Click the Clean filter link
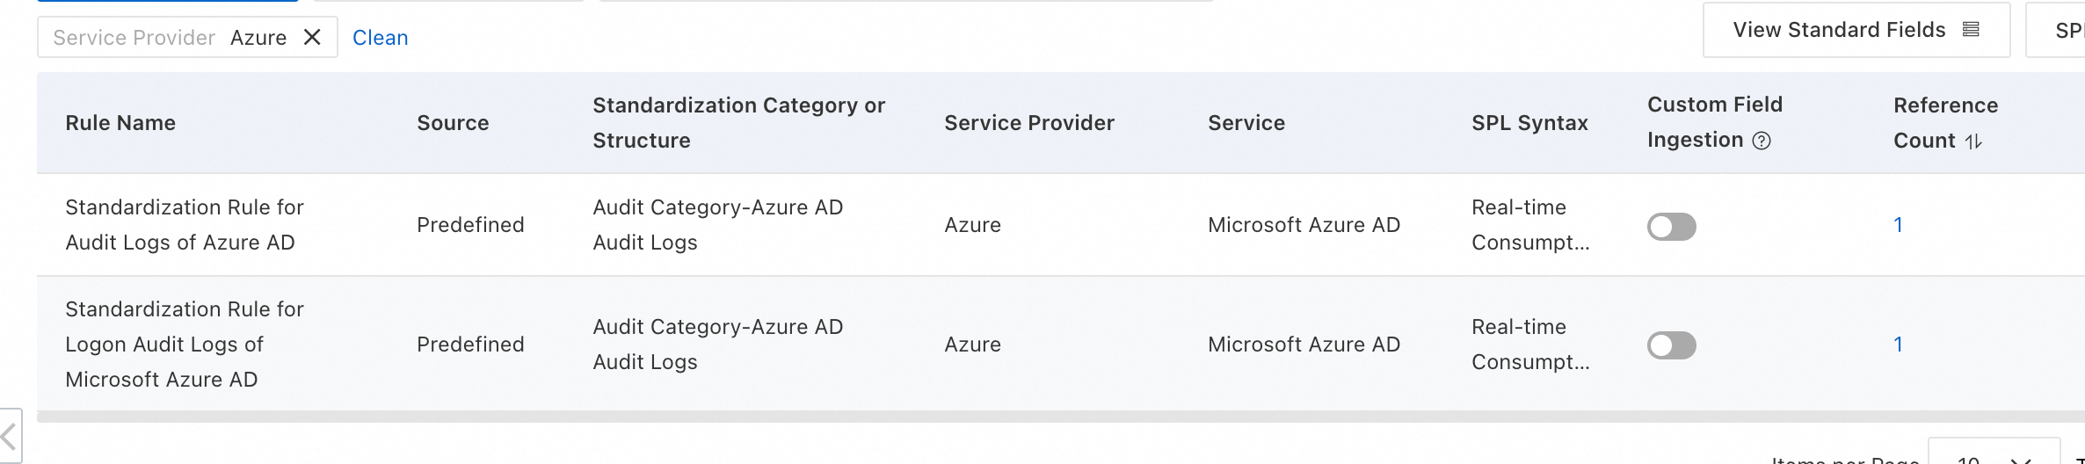The height and width of the screenshot is (464, 2085). click(380, 38)
